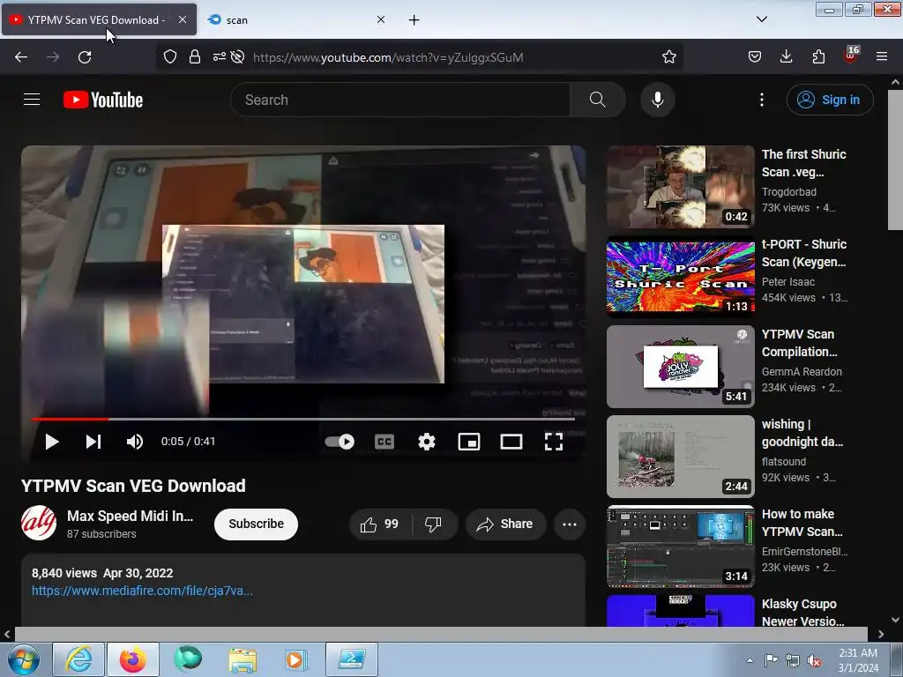Screen dimensions: 903x677
Task: List all tabs dropdown arrow
Action: click(x=761, y=19)
